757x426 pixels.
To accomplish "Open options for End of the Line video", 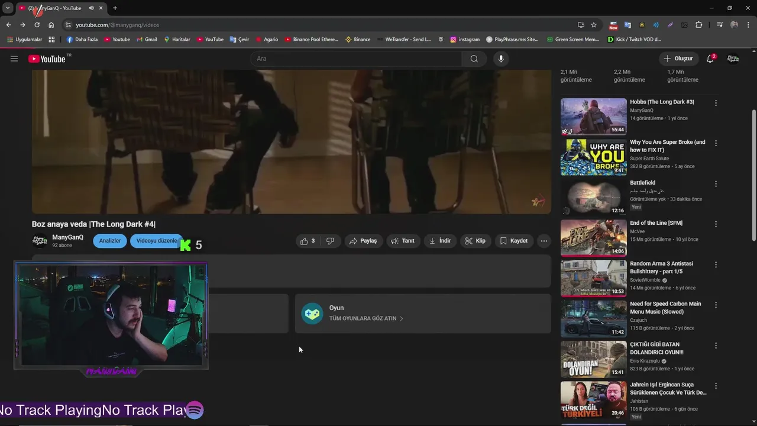I will 716,224.
